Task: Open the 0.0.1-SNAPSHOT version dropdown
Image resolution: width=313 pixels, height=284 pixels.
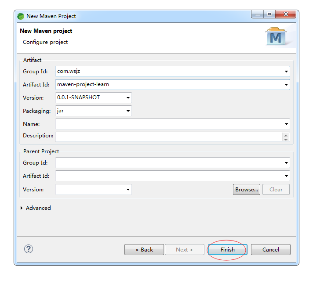Action: click(x=128, y=97)
